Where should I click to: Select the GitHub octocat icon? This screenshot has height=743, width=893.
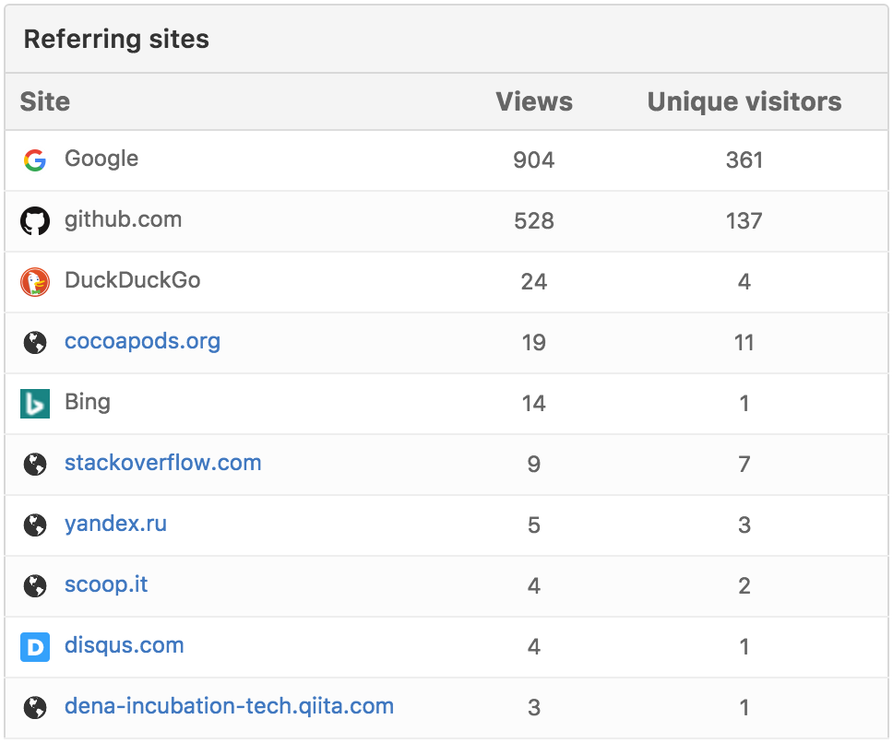[x=35, y=220]
